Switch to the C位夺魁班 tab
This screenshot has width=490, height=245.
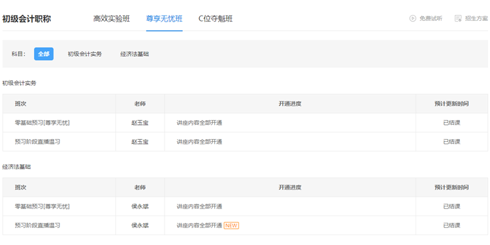click(216, 19)
